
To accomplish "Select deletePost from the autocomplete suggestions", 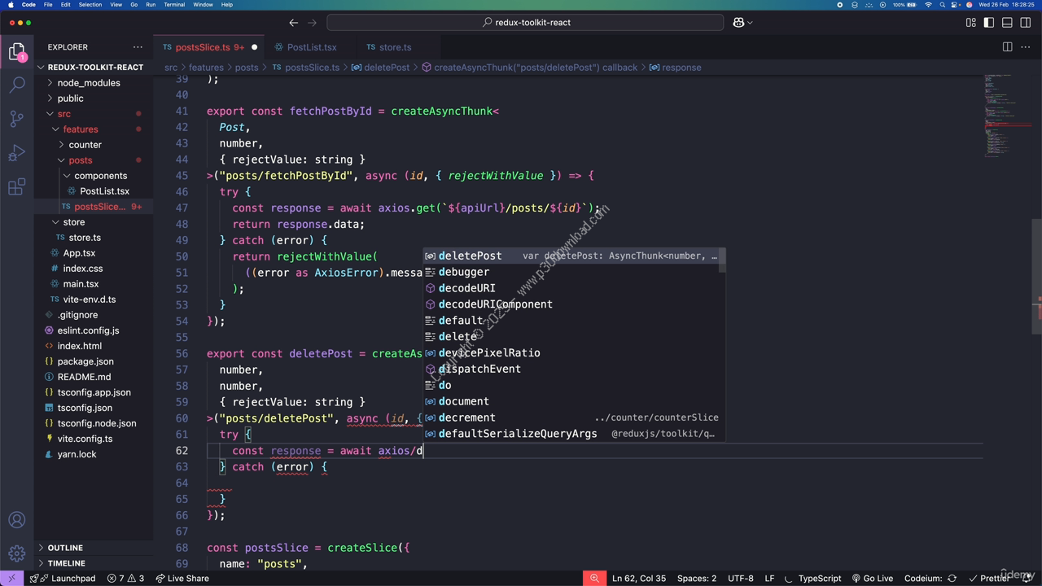I will [x=470, y=256].
